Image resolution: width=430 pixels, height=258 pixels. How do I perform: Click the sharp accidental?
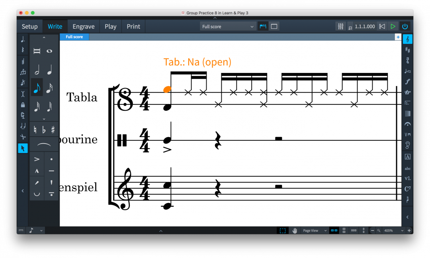tap(53, 130)
